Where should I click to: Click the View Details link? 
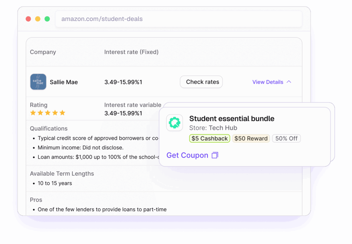click(268, 82)
